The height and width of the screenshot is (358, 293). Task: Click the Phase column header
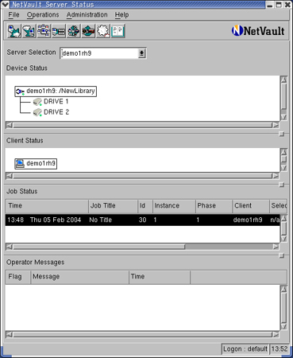(x=214, y=206)
